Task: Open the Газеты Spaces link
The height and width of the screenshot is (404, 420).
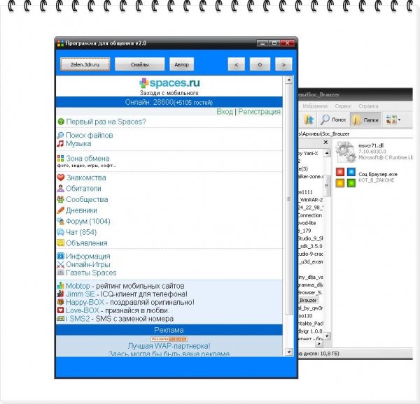Action: (91, 273)
